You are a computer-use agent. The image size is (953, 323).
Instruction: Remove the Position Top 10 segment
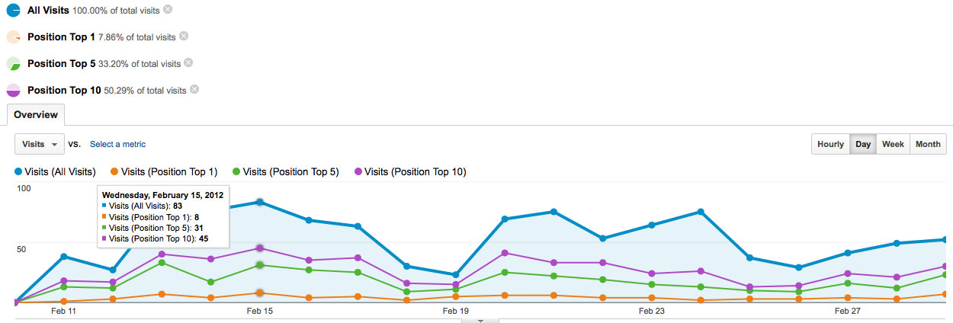[x=194, y=90]
